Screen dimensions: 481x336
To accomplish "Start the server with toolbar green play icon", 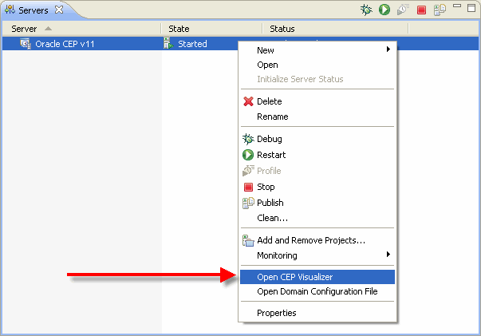I will coord(384,10).
